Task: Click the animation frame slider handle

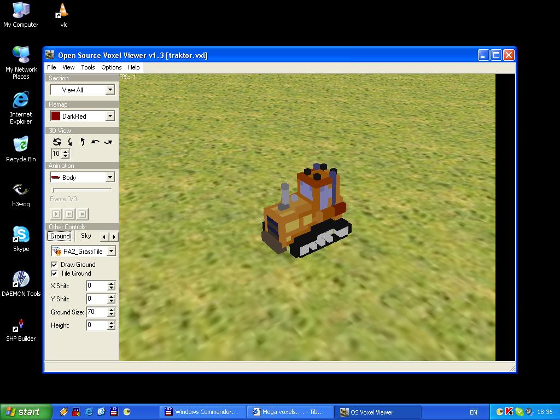Action: 54,190
